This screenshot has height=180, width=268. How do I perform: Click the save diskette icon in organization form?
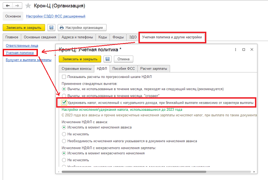pos(51,27)
